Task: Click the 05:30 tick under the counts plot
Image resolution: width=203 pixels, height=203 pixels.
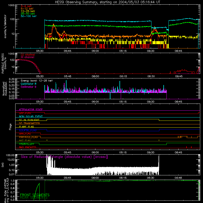Action: [40, 51]
